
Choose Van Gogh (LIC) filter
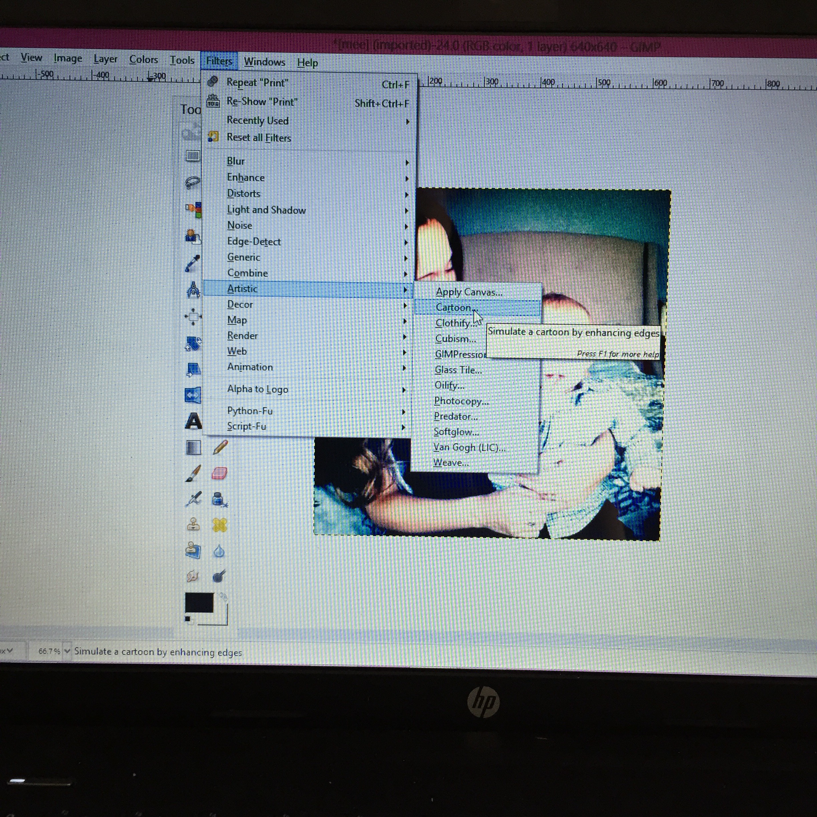[x=475, y=448]
